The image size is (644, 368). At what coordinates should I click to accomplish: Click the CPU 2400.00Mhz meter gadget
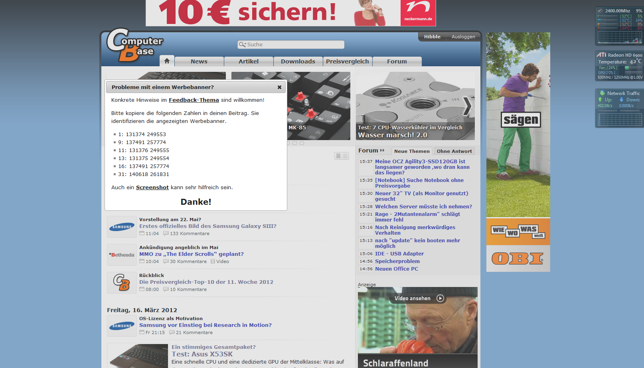coord(620,26)
